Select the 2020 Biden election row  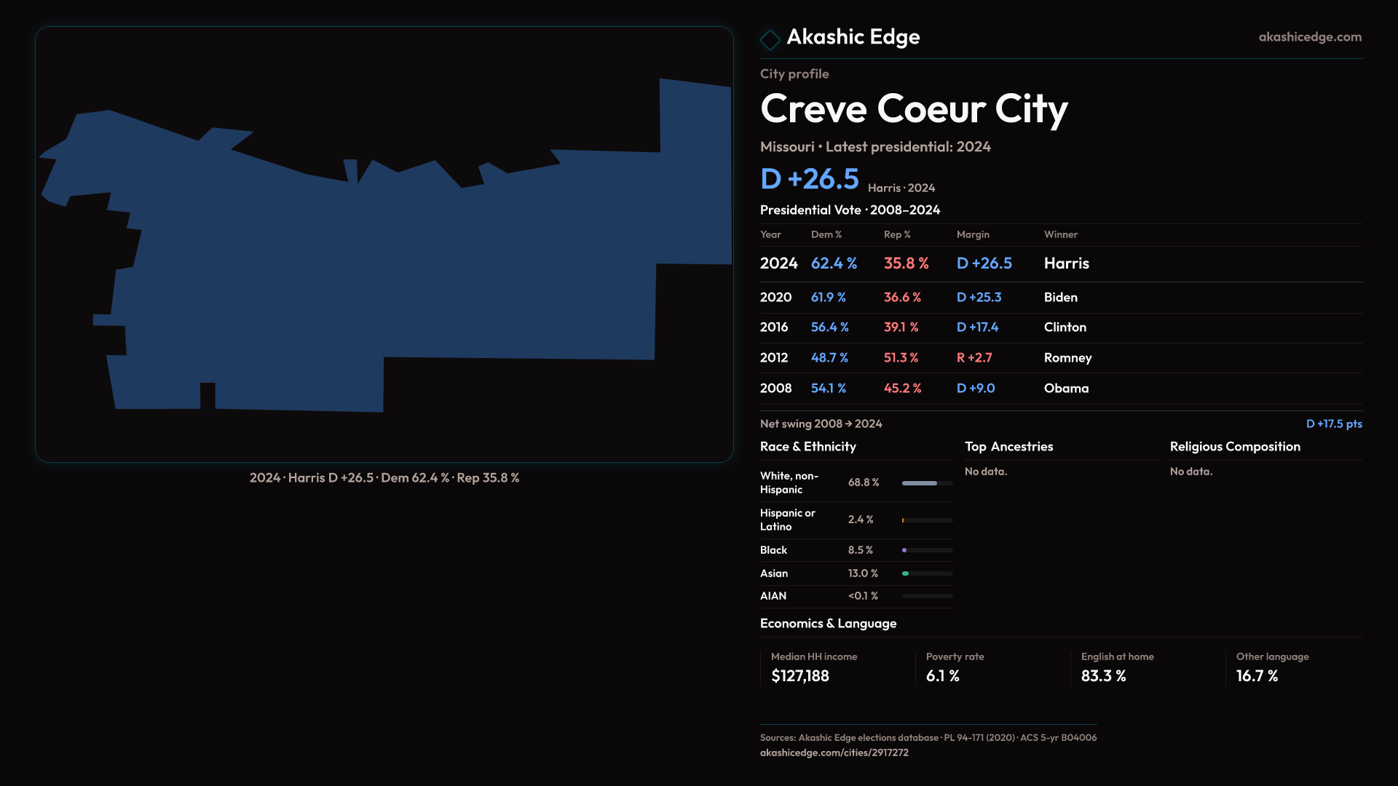[x=1060, y=298]
